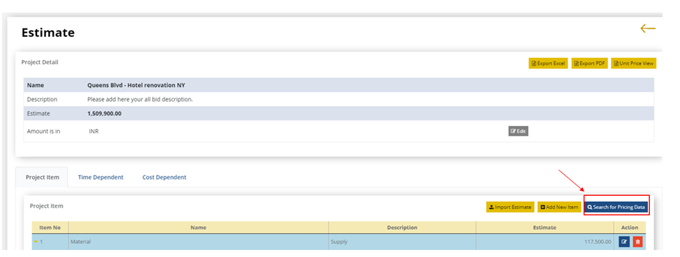Screen dimensions: 680x257
Task: Click the Project Detail panel title
Action: tap(40, 63)
